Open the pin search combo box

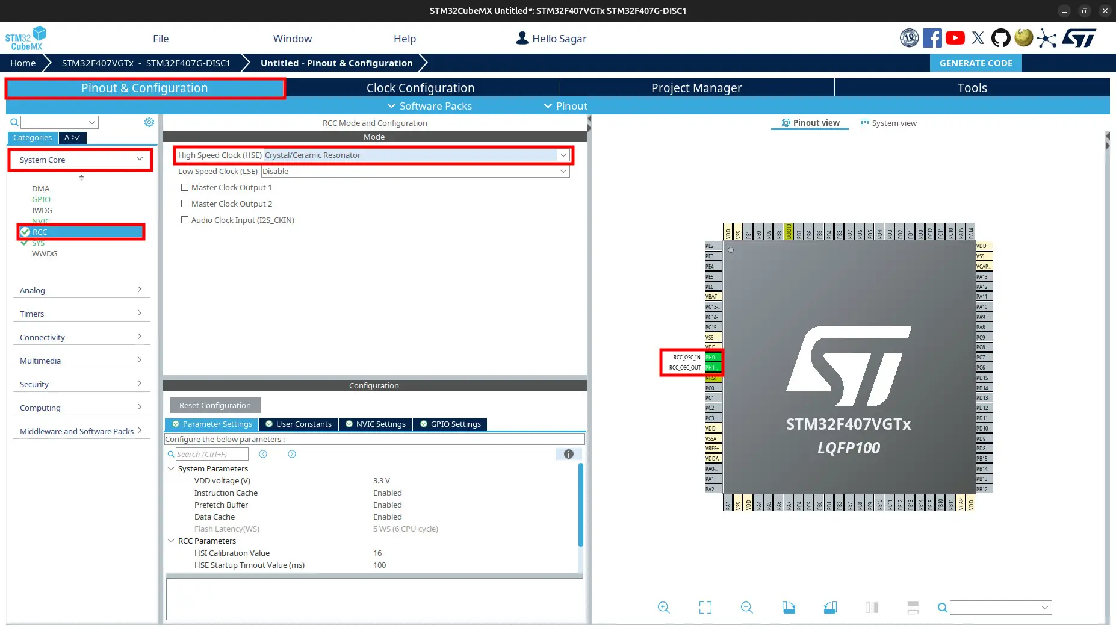point(1000,608)
